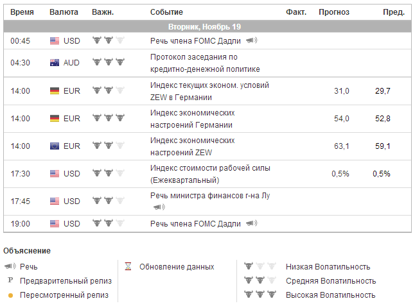Open Речь министра финансов г-на Лу event
Image resolution: width=415 pixels, height=308 pixels.
point(210,196)
